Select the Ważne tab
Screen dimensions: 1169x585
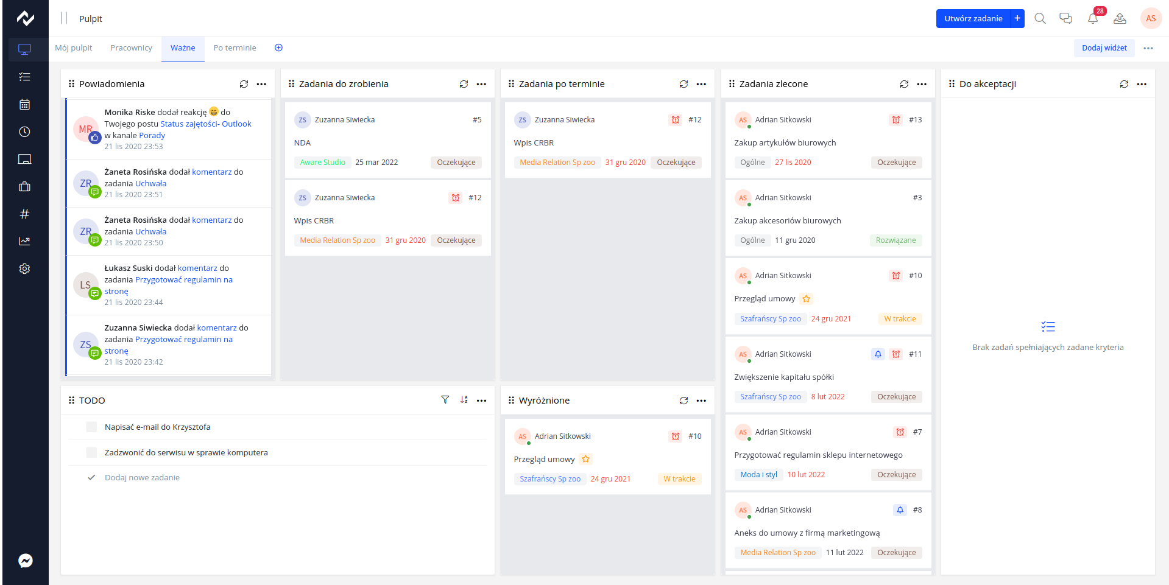(183, 47)
